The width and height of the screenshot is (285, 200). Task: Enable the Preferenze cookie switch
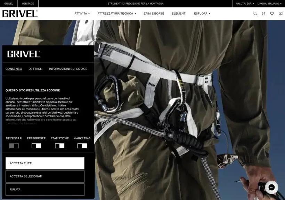(36, 146)
